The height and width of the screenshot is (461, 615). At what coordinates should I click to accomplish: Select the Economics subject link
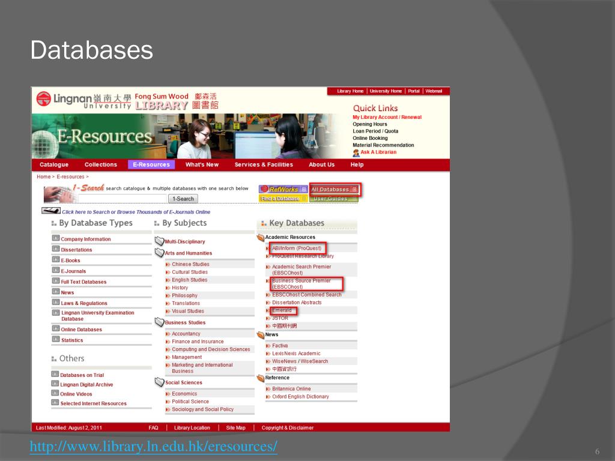tap(184, 394)
